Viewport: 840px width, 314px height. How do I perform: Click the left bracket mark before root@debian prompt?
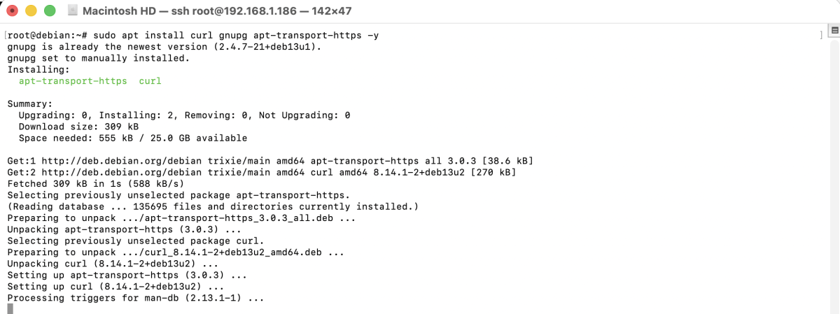pos(5,35)
